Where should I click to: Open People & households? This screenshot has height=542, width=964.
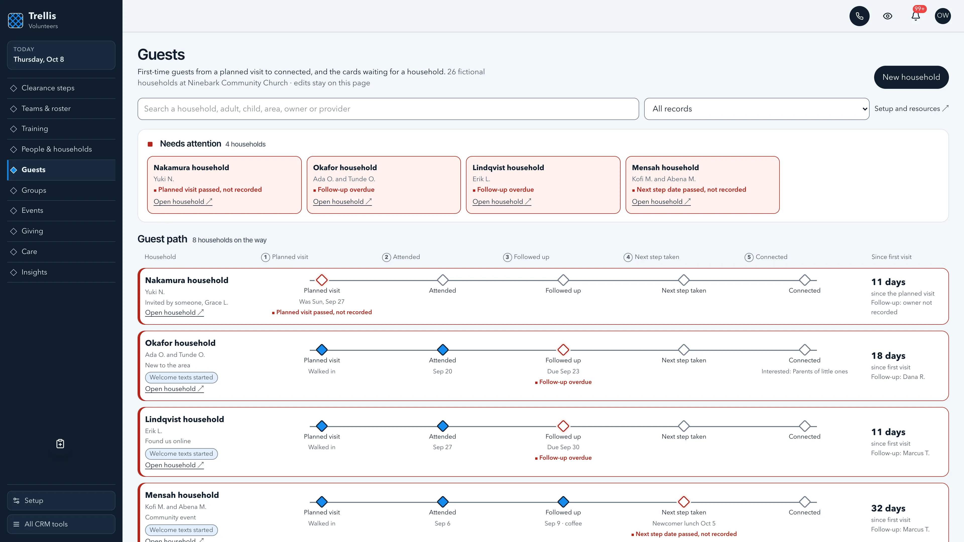pyautogui.click(x=61, y=149)
